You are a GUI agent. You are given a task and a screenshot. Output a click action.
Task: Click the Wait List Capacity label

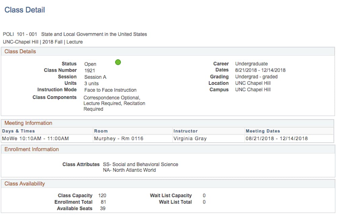[171, 196]
